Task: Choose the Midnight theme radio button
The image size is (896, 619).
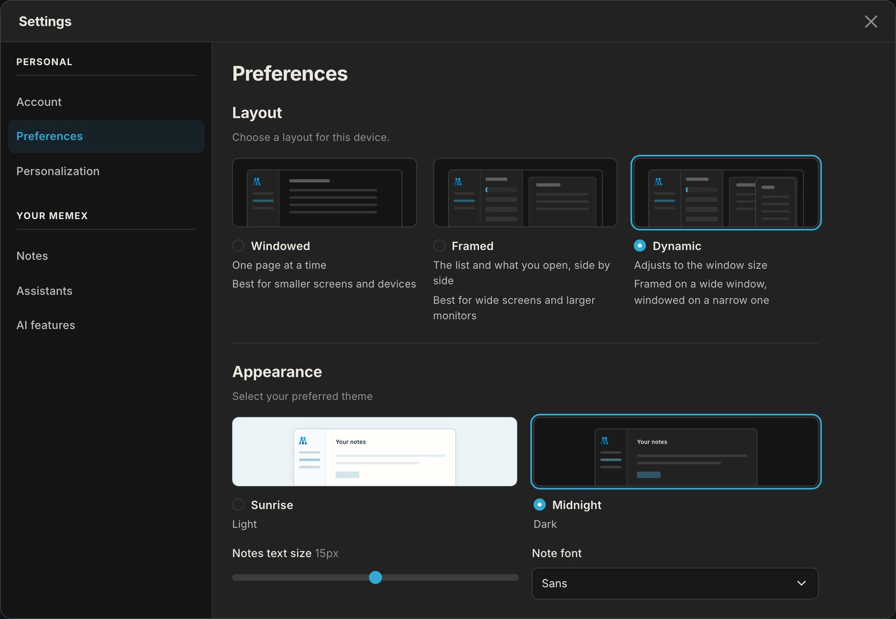Action: click(539, 505)
